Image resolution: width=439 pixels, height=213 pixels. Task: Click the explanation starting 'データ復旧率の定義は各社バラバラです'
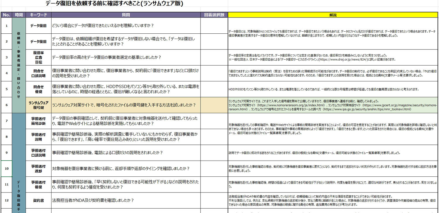[333, 57]
